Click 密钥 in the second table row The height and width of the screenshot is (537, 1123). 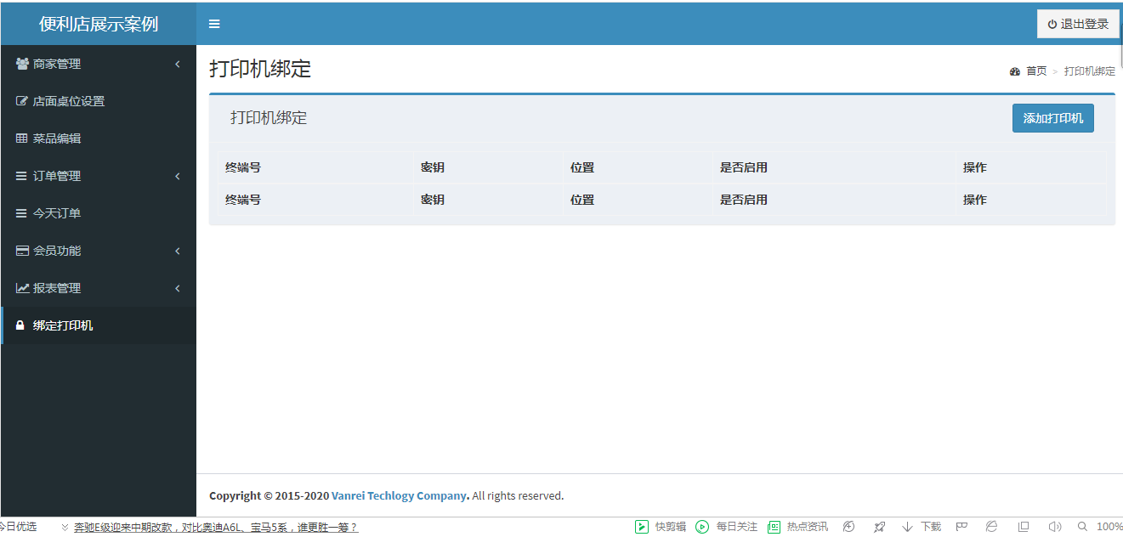coord(433,200)
